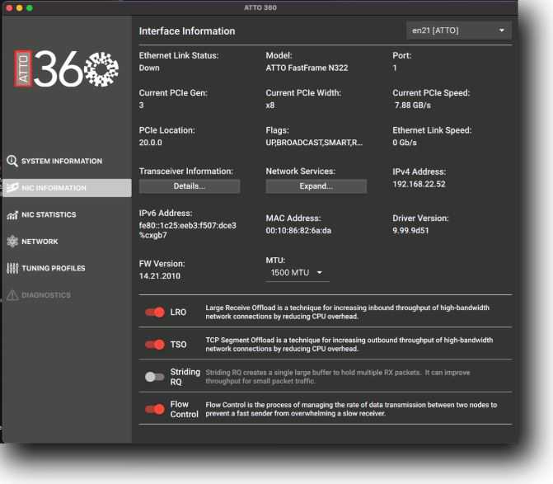This screenshot has height=484, width=553.
Task: Click driver version 9.99.9d51
Action: click(x=410, y=231)
